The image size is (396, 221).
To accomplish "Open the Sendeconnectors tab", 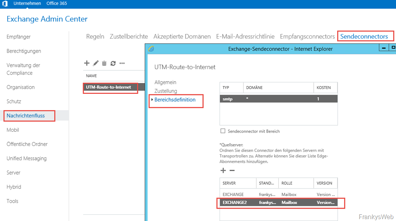I will [364, 36].
